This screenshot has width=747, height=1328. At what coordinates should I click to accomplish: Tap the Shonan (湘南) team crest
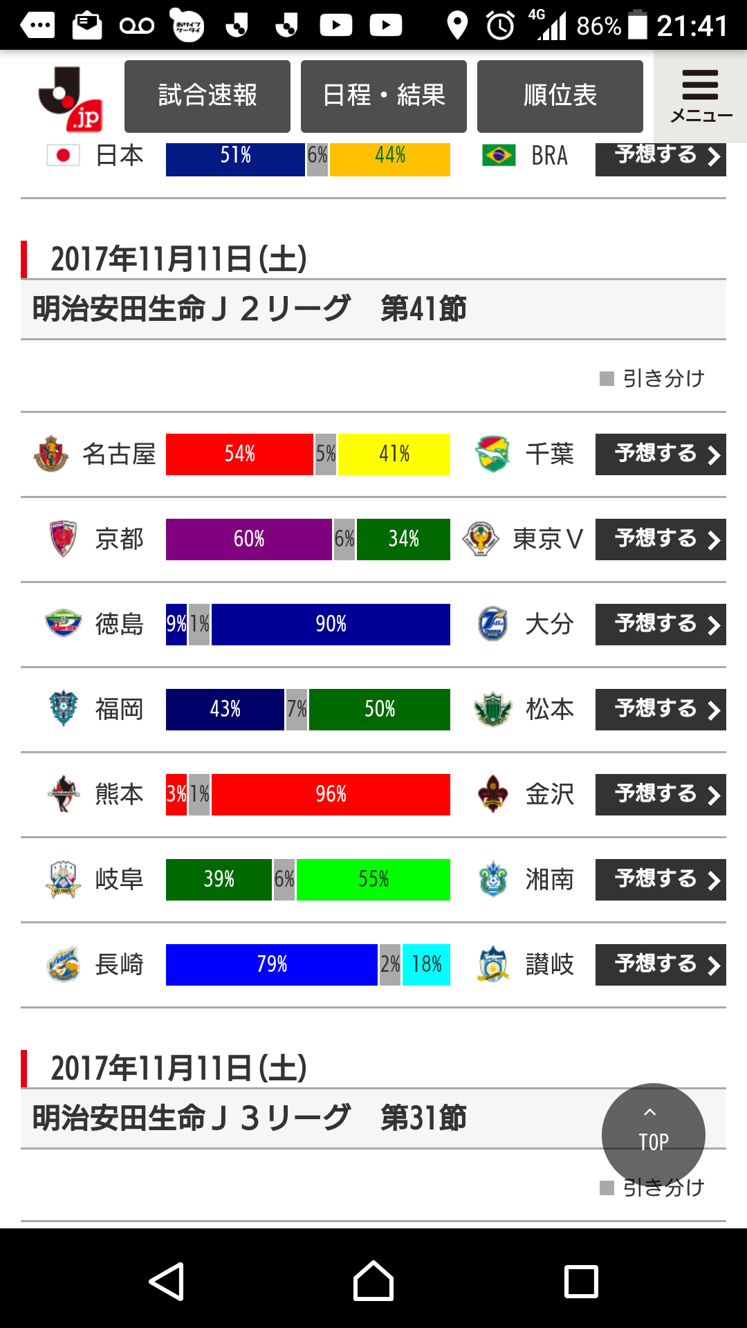(492, 879)
